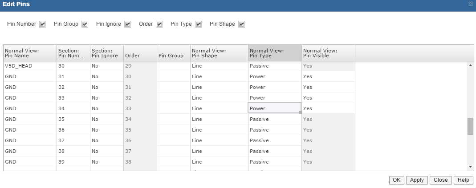Click the Normal View: Pin Type column header
The image size is (476, 188).
pos(275,53)
